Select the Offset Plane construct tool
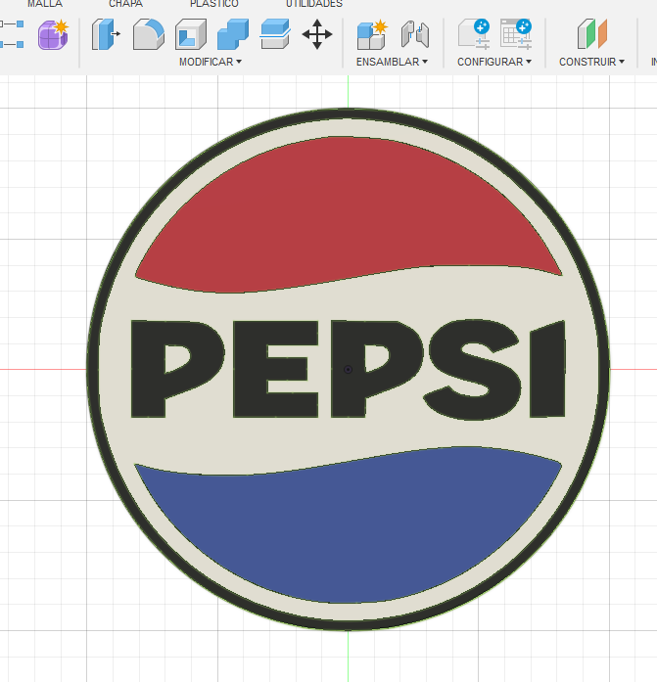Image resolution: width=657 pixels, height=682 pixels. [592, 34]
